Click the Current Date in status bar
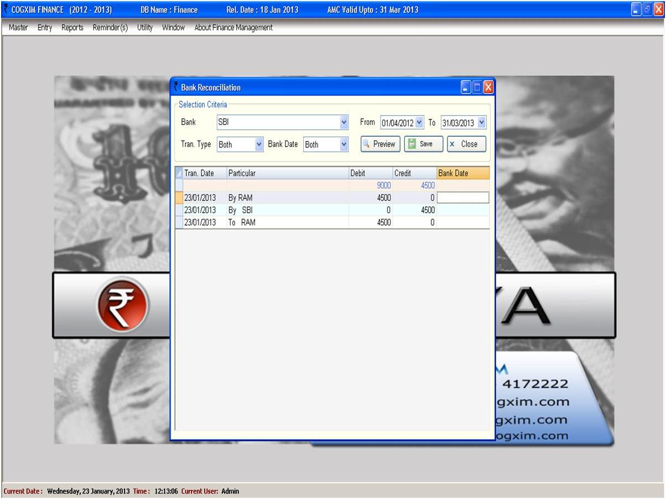 pos(66,491)
